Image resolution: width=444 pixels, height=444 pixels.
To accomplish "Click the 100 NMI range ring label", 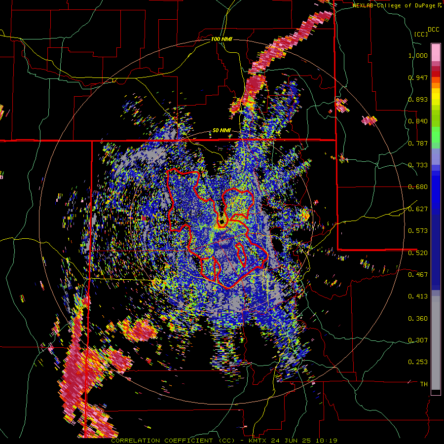I will click(x=222, y=39).
